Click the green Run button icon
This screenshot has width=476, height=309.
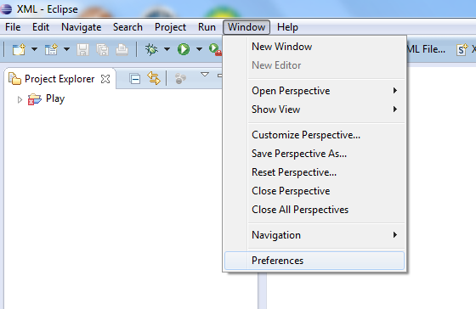tap(184, 49)
